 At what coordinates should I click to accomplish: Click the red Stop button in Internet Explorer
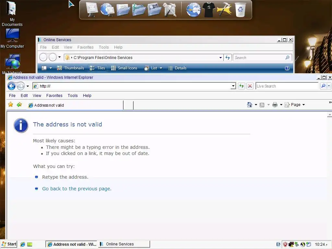coord(250,86)
